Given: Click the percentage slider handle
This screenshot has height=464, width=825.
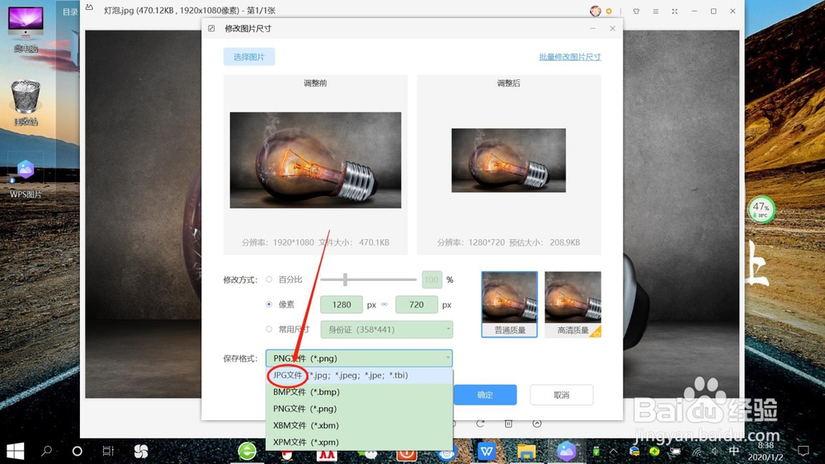Looking at the screenshot, I should pyautogui.click(x=345, y=279).
